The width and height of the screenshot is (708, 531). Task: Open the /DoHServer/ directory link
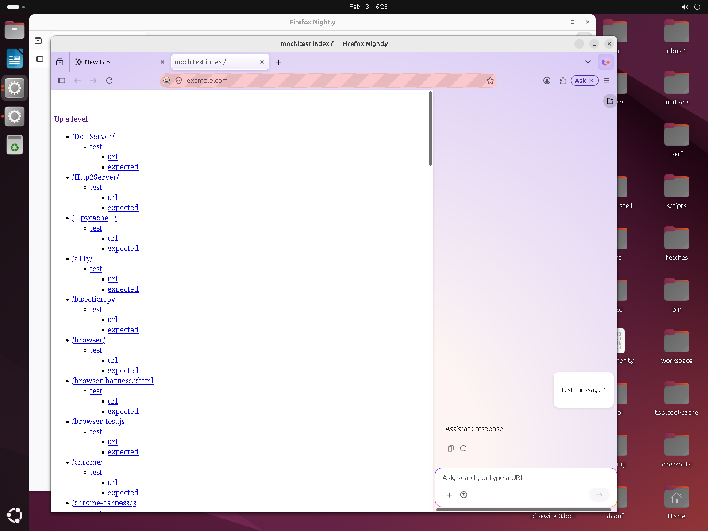[93, 136]
